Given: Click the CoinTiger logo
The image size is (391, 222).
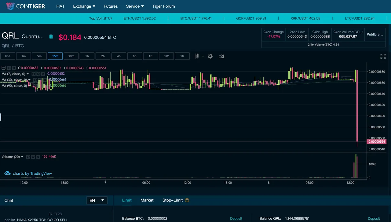Looking at the screenshot, I should pyautogui.click(x=26, y=6).
